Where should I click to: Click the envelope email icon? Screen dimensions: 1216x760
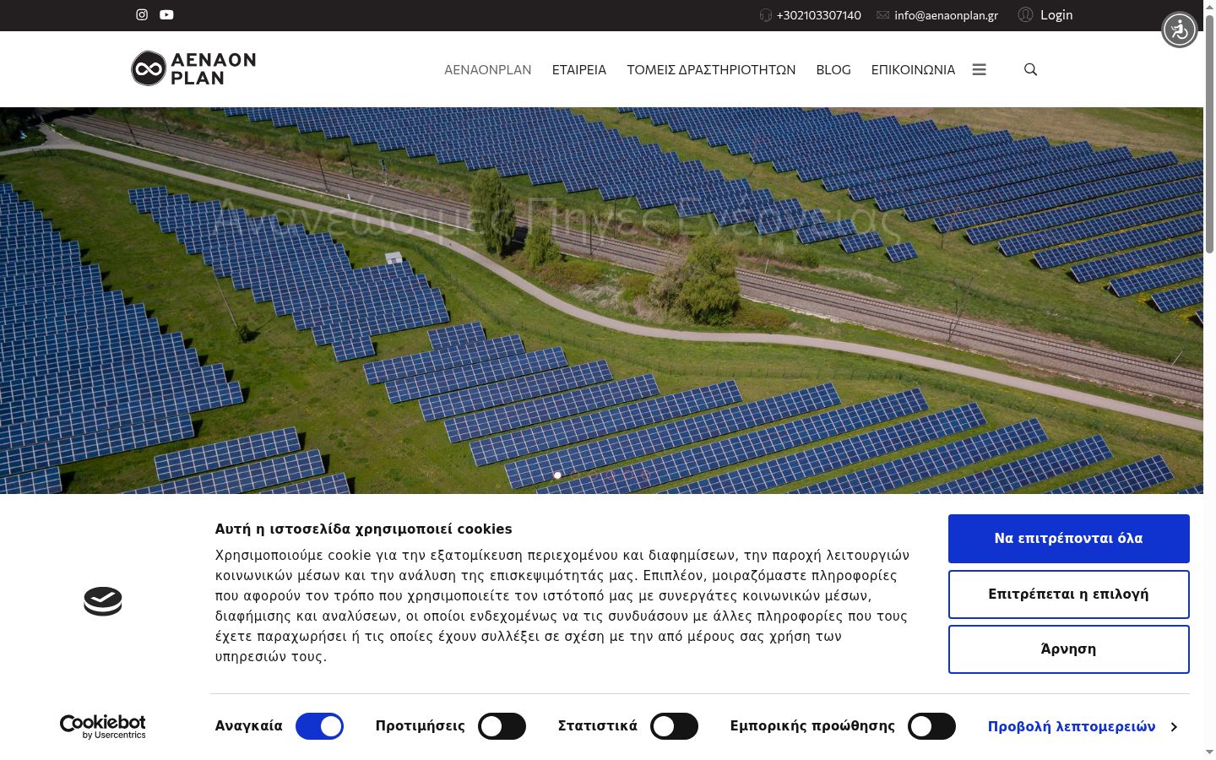tap(882, 15)
